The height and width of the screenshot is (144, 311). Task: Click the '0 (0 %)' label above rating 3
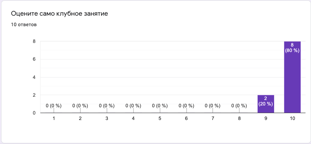pos(107,106)
